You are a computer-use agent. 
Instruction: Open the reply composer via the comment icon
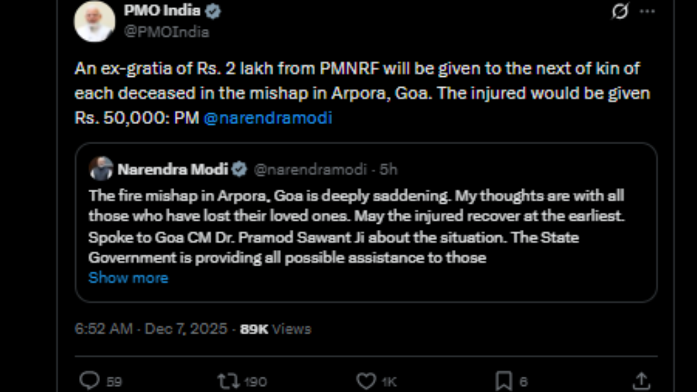tap(90, 382)
